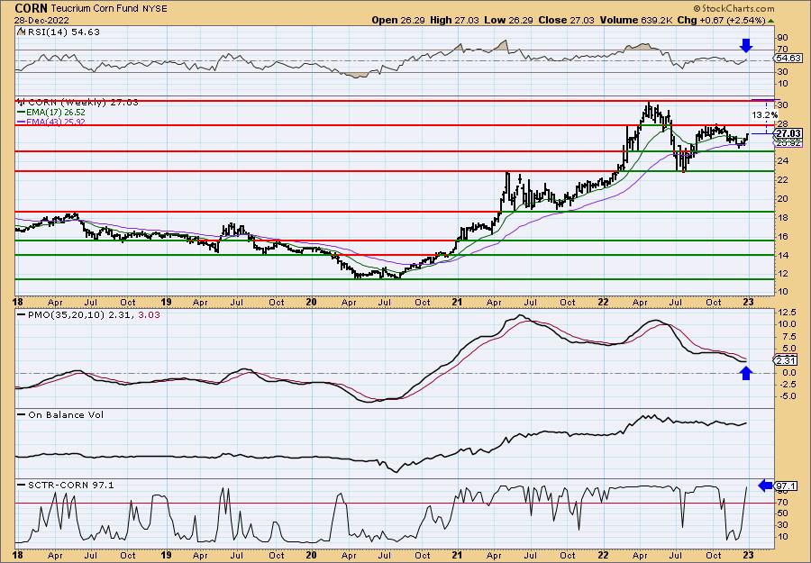This screenshot has height=563, width=811.
Task: Click the 14 price axis label
Action: coord(782,256)
